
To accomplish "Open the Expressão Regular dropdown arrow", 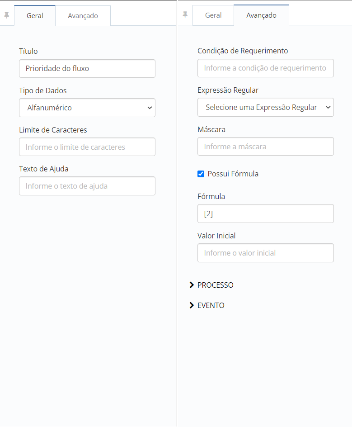I will click(x=329, y=107).
